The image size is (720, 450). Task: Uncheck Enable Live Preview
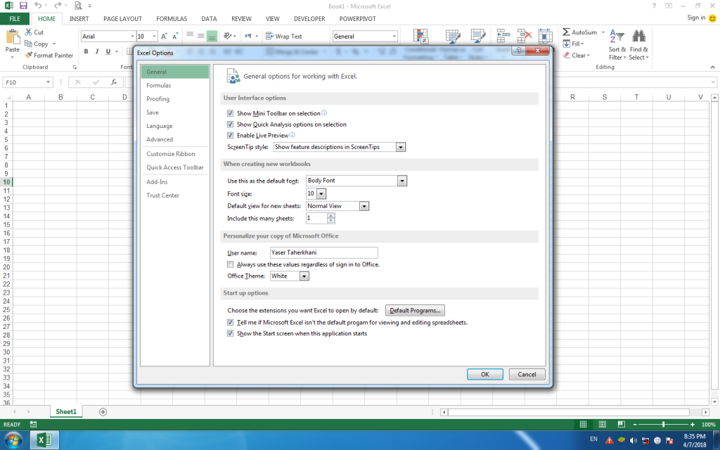(230, 135)
